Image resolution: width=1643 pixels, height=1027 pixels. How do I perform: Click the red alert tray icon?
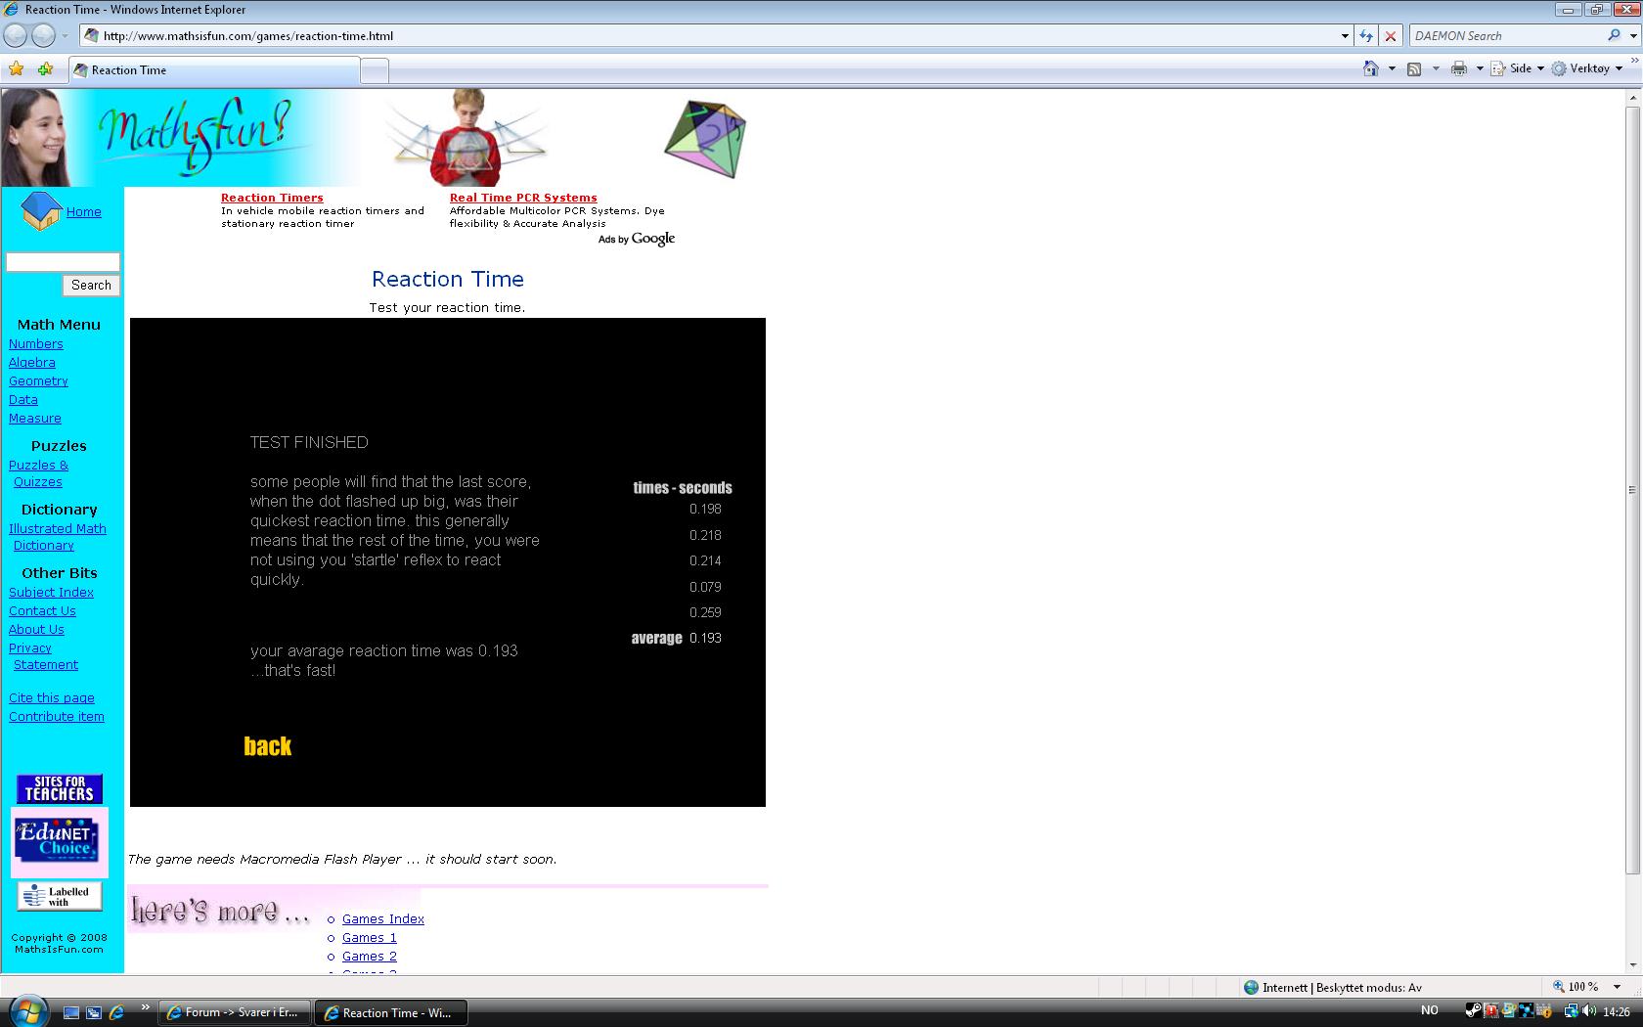point(1492,1010)
